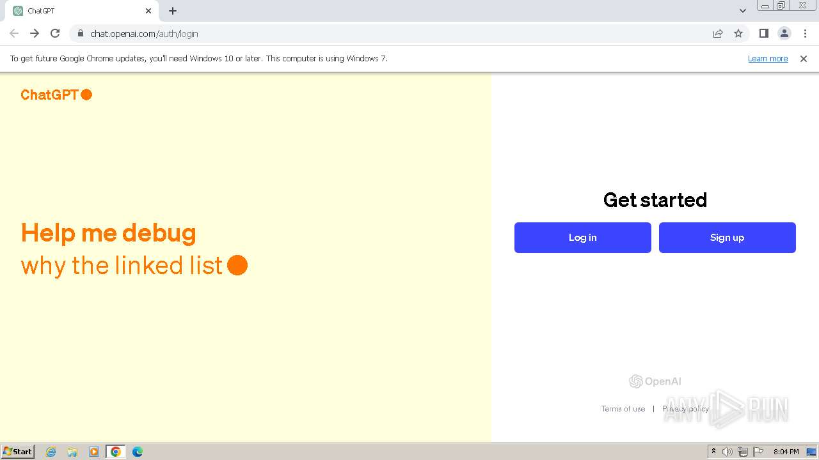The image size is (819, 460).
Task: Open network status tray icon
Action: [x=743, y=452]
